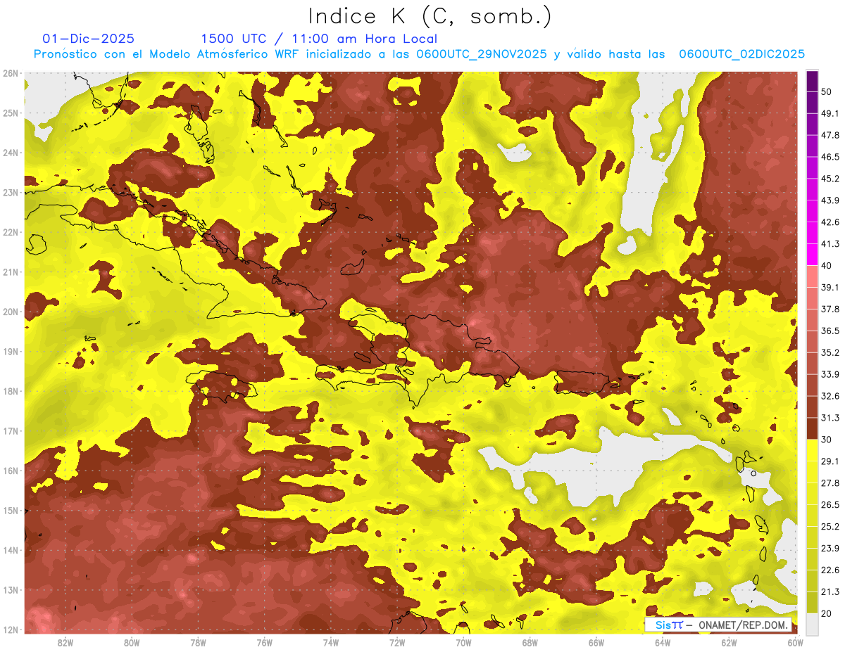The image size is (845, 652).
Task: Click the color scale value "42.6"
Action: click(830, 222)
